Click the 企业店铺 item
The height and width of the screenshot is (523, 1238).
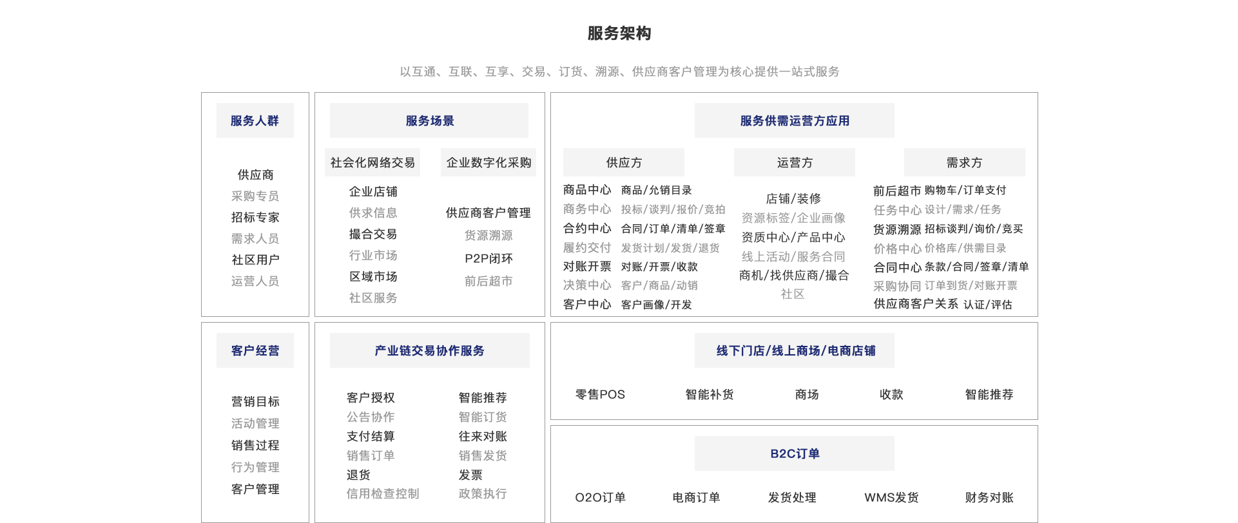(x=373, y=191)
